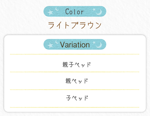The height and width of the screenshot is (116, 150).
Task: Click the left star icon on Variation banner
Action: click(x=50, y=46)
